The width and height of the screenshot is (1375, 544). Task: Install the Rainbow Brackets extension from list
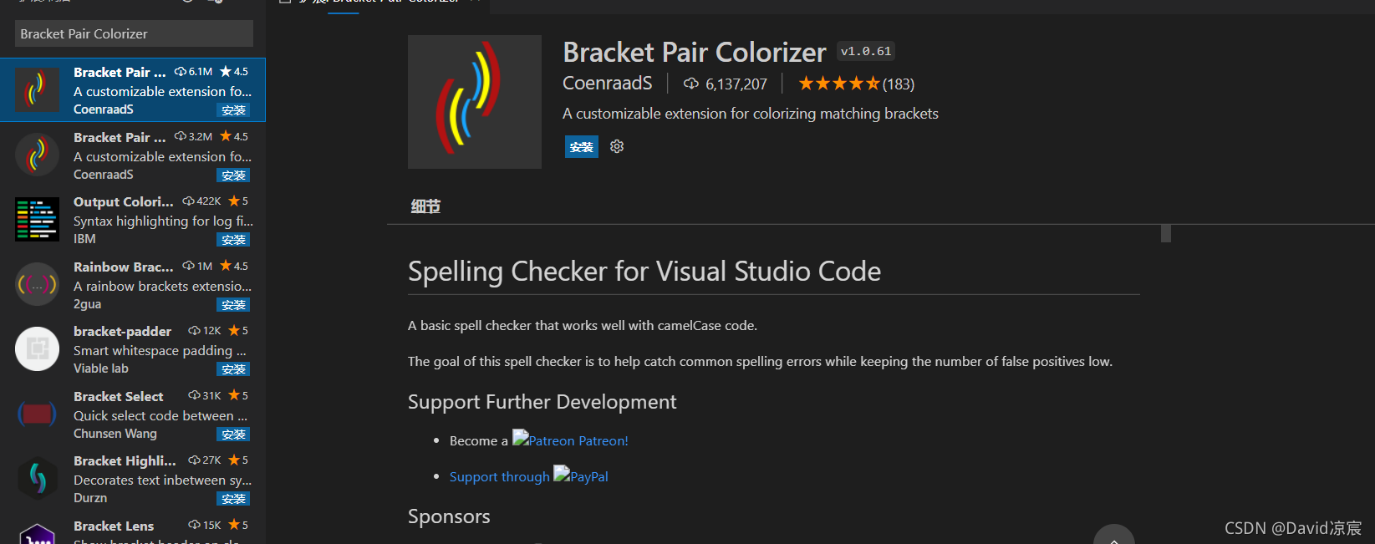click(233, 305)
